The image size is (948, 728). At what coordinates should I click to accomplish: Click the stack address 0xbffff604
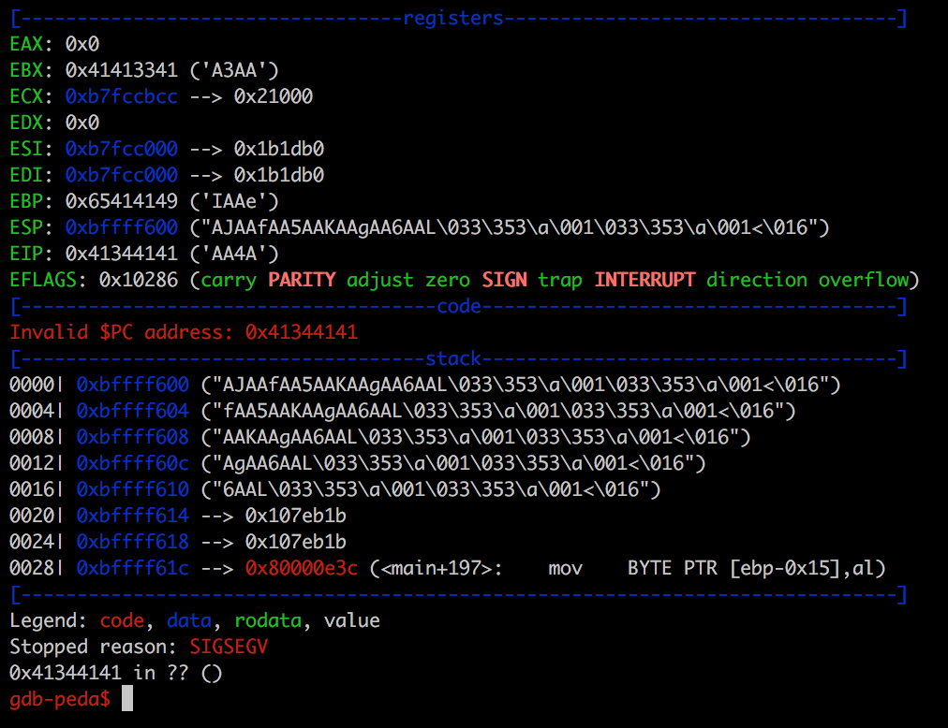pyautogui.click(x=133, y=411)
